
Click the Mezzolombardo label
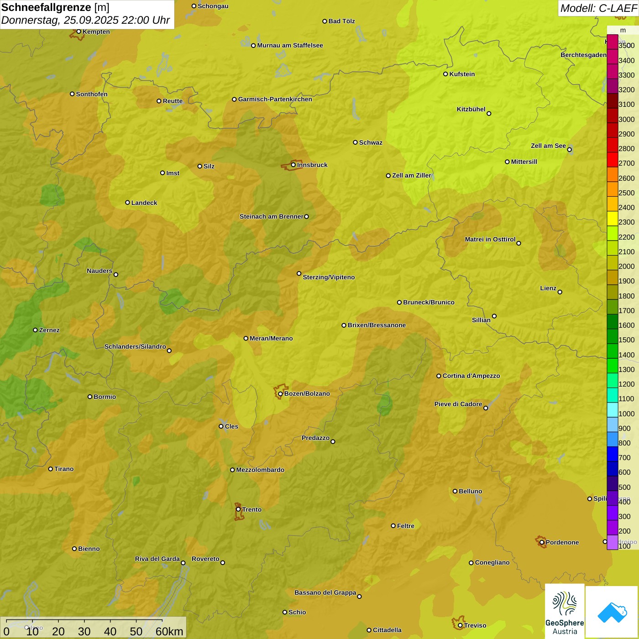coord(260,470)
